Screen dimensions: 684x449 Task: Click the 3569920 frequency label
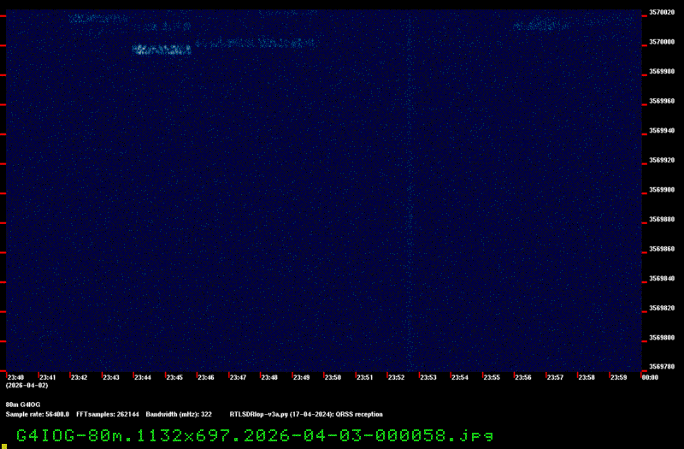tap(662, 160)
